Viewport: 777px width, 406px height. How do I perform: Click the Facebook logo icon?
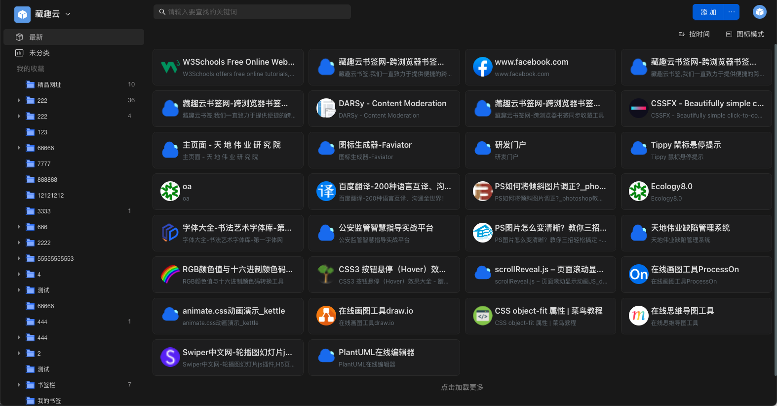click(x=482, y=67)
